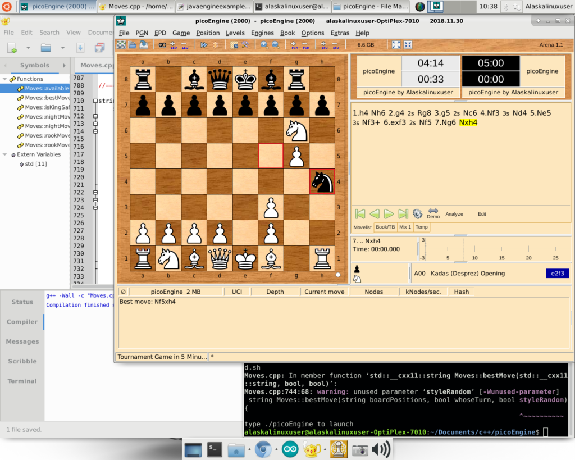This screenshot has width=575, height=460.
Task: Click the black knight on h4
Action: pyautogui.click(x=321, y=181)
